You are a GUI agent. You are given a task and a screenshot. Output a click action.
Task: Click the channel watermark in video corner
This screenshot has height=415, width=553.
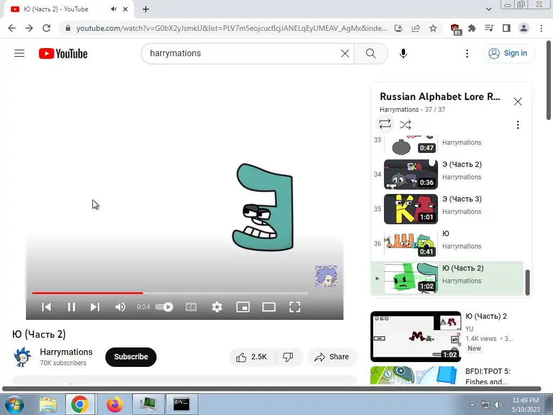(x=326, y=276)
